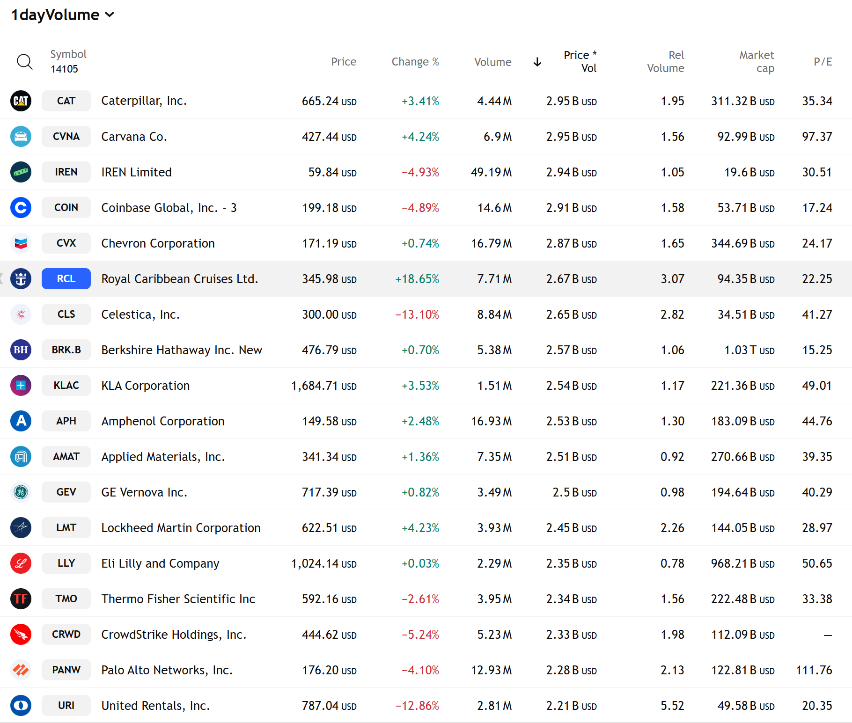Click the Celestica logo icon

21,314
